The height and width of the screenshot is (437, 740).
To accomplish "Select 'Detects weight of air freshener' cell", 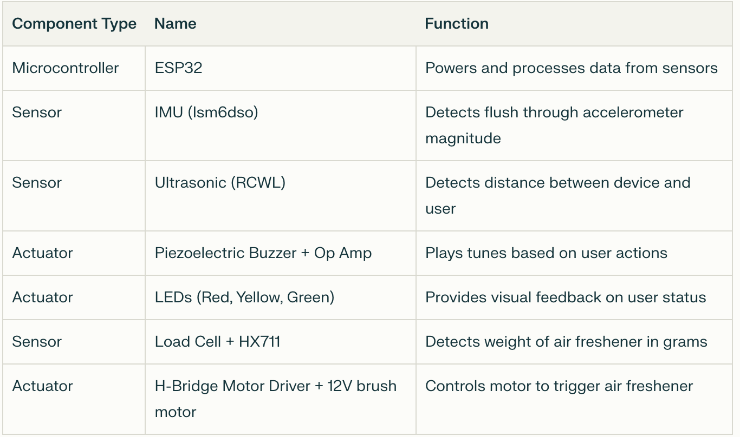I will coord(566,342).
